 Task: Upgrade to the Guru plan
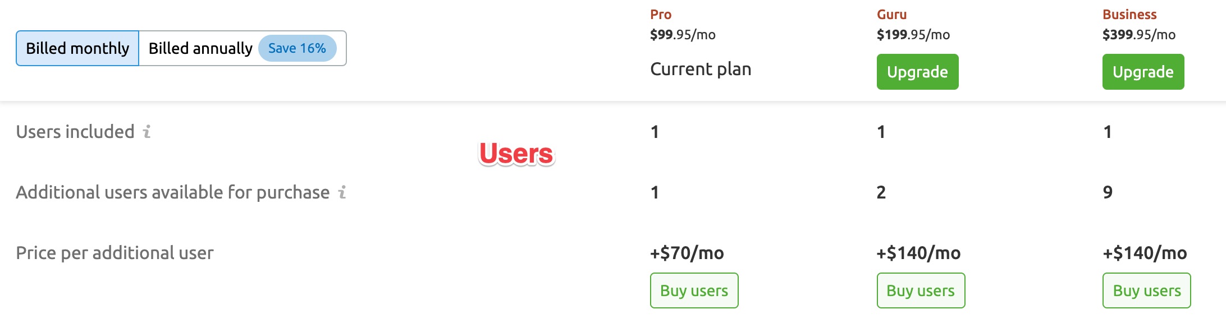[917, 72]
